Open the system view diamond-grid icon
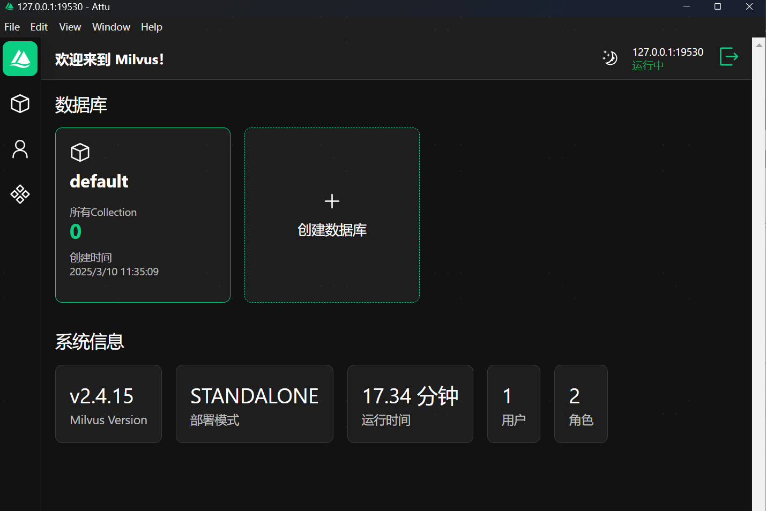The height and width of the screenshot is (511, 766). click(20, 194)
